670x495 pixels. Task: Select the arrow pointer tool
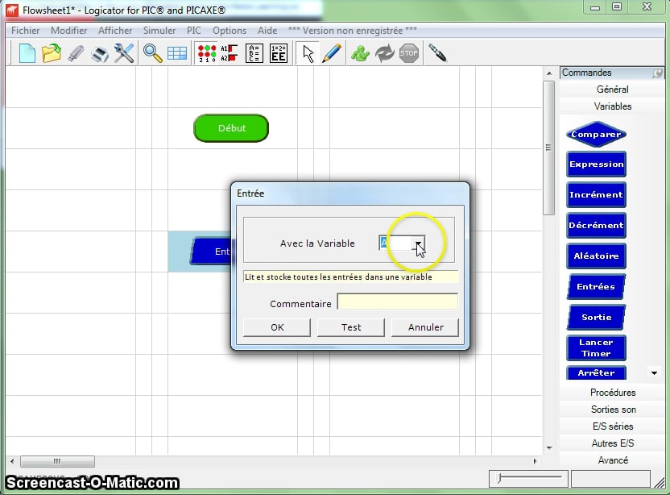click(308, 54)
